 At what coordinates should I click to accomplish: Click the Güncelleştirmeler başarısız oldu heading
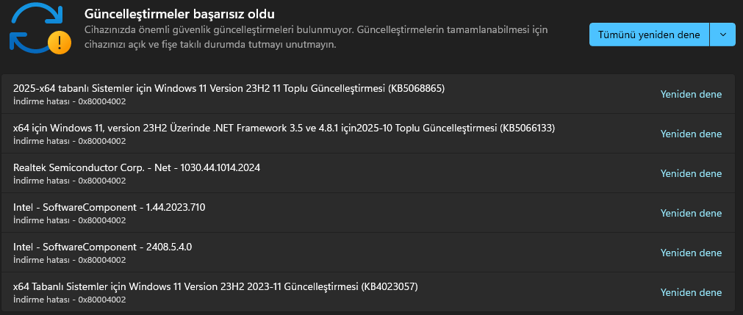[x=179, y=14]
